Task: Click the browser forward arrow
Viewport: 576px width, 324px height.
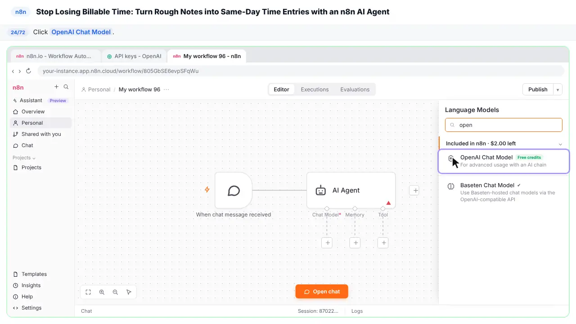Action: (x=19, y=71)
